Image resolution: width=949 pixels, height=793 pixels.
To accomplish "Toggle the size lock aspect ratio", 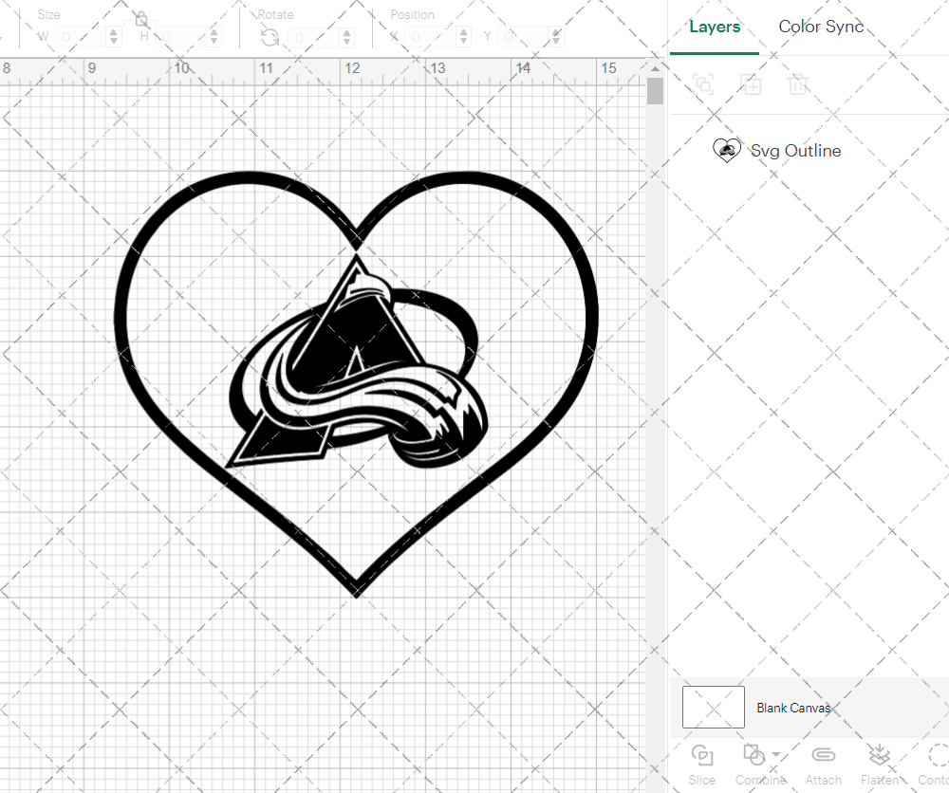I will (140, 18).
